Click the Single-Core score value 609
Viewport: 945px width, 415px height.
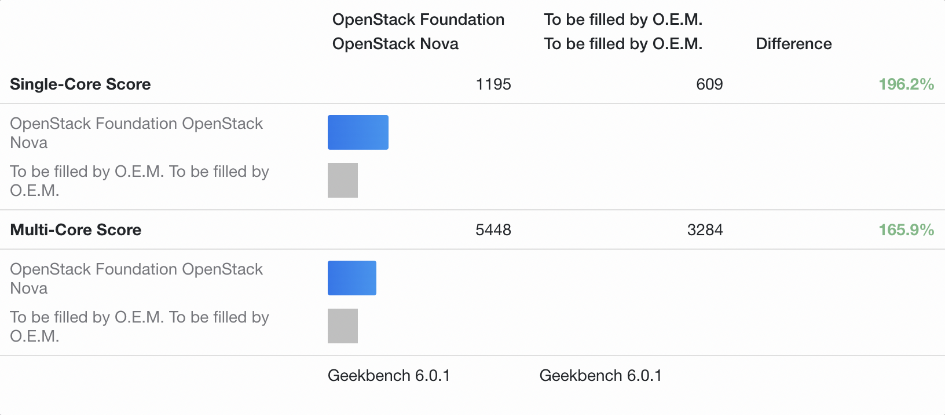(709, 84)
